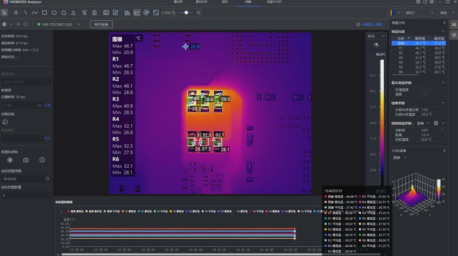Adjust the zoom slider handle

coord(186,13)
